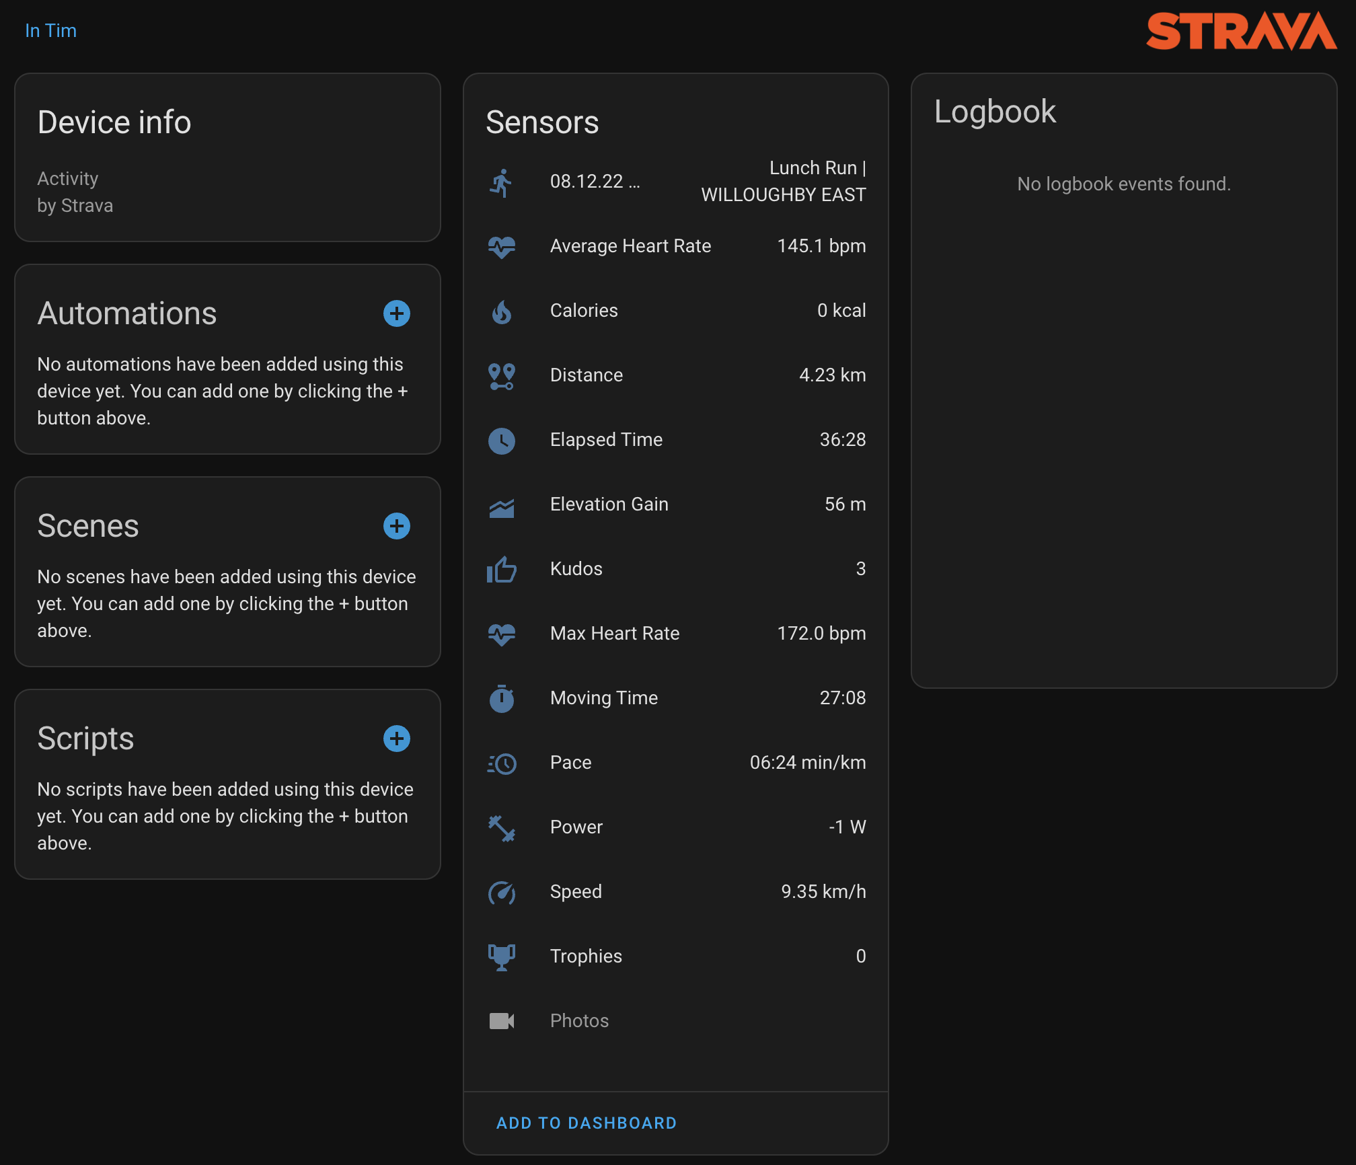
Task: Select the Pace sensor entry
Action: tap(675, 763)
